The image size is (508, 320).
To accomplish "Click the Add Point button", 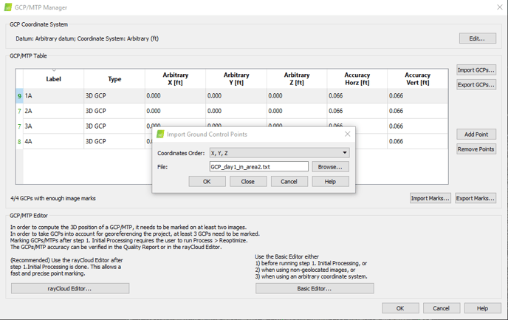I will (x=476, y=135).
